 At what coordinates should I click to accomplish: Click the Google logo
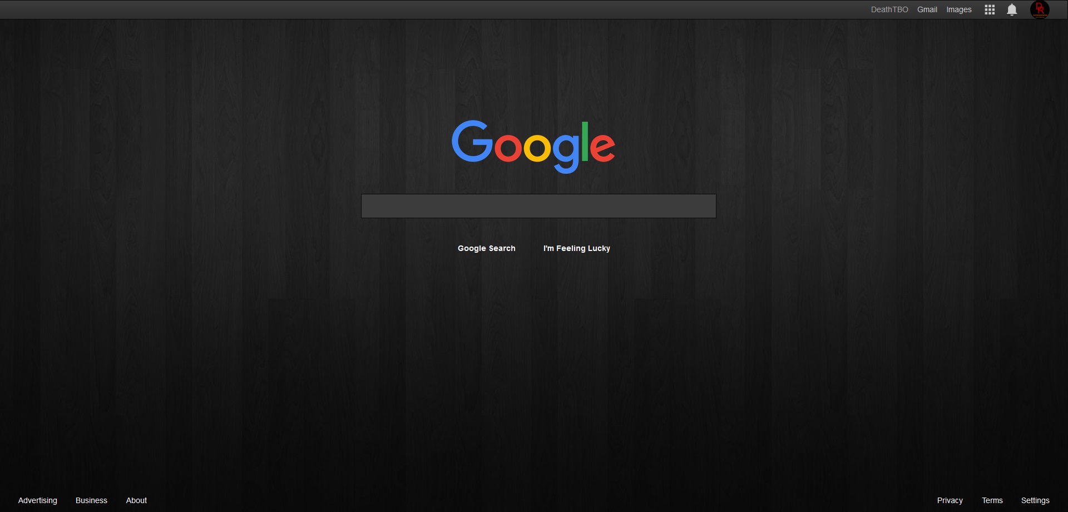534,146
